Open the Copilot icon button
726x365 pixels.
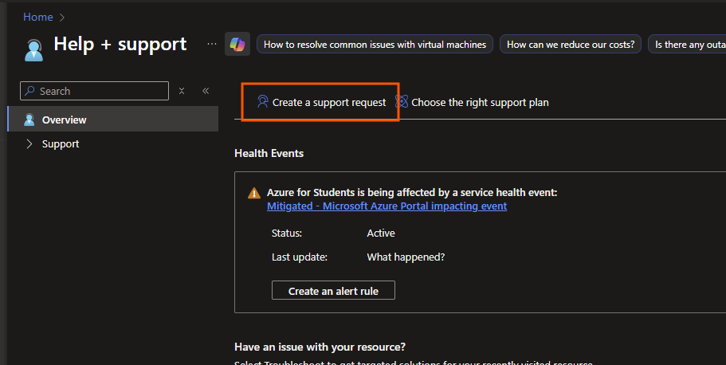237,44
